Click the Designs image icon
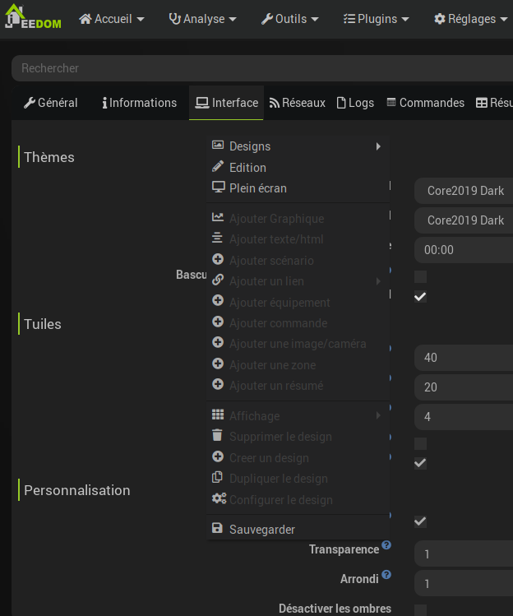This screenshot has width=513, height=616. [x=218, y=146]
